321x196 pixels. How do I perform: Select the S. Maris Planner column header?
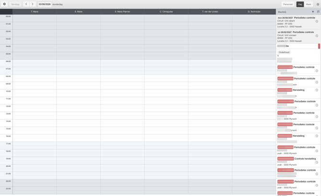(x=123, y=11)
